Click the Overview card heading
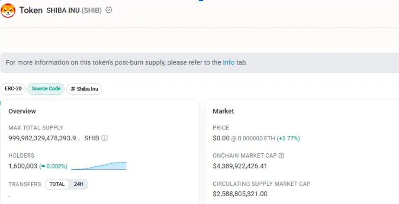This screenshot has height=204, width=399. (x=22, y=111)
